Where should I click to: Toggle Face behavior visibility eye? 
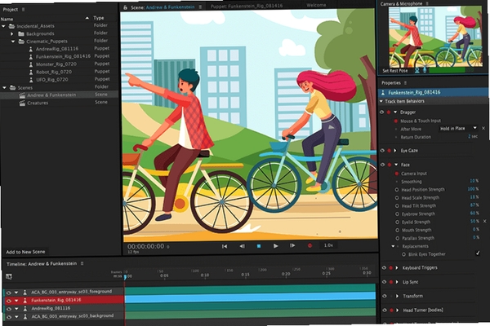(x=382, y=165)
